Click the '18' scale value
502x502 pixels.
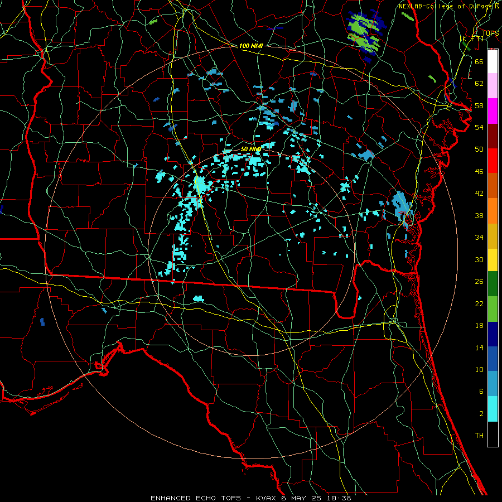coord(479,326)
